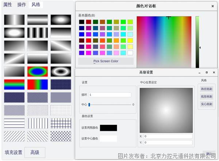Viewport: 219px width, 161px height.
Task: Open the 设置周围颜色 black color swatch
Action: [x=108, y=128]
